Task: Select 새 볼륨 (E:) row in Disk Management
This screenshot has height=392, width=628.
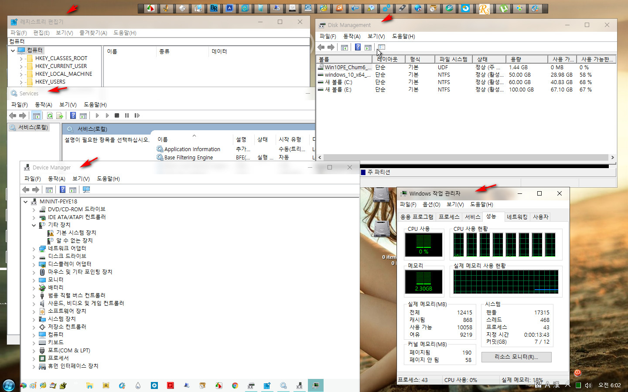Action: [x=465, y=90]
